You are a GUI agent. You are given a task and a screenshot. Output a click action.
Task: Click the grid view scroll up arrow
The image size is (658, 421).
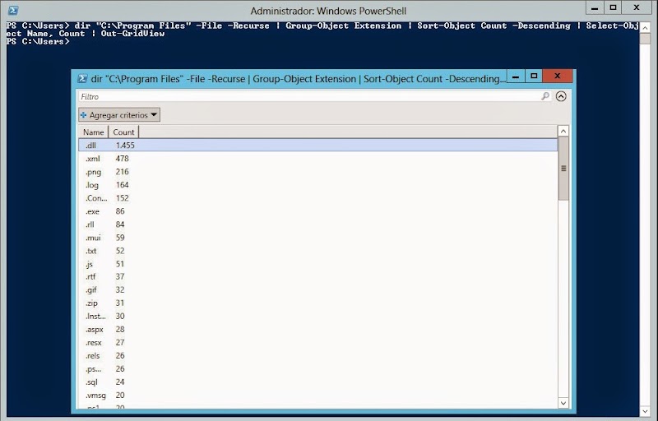[563, 131]
